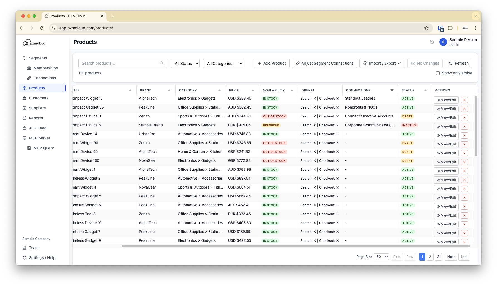Viewport: 497px width, 286px height.
Task: Click the search magnifier icon
Action: (162, 63)
